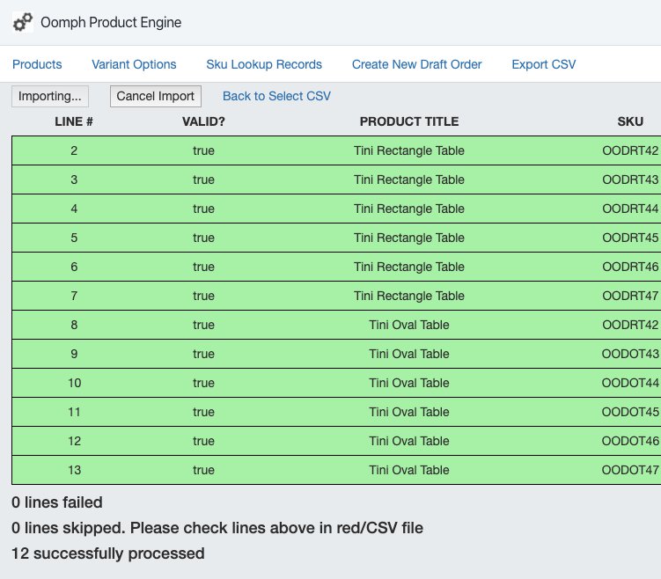
Task: Open the Products page
Action: (37, 64)
